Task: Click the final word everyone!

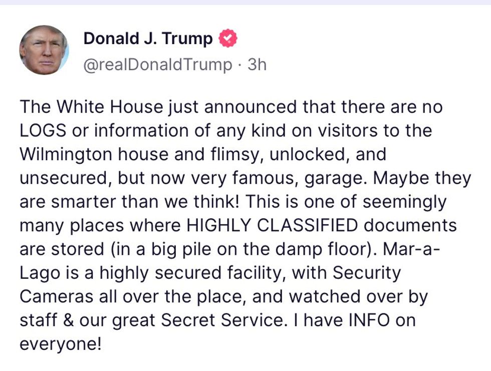Action: tap(61, 344)
